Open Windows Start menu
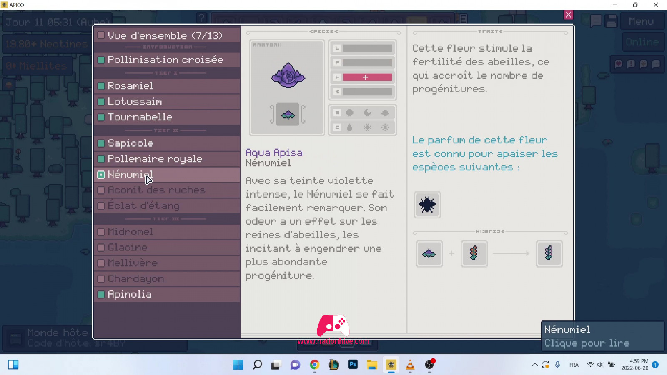 point(238,365)
